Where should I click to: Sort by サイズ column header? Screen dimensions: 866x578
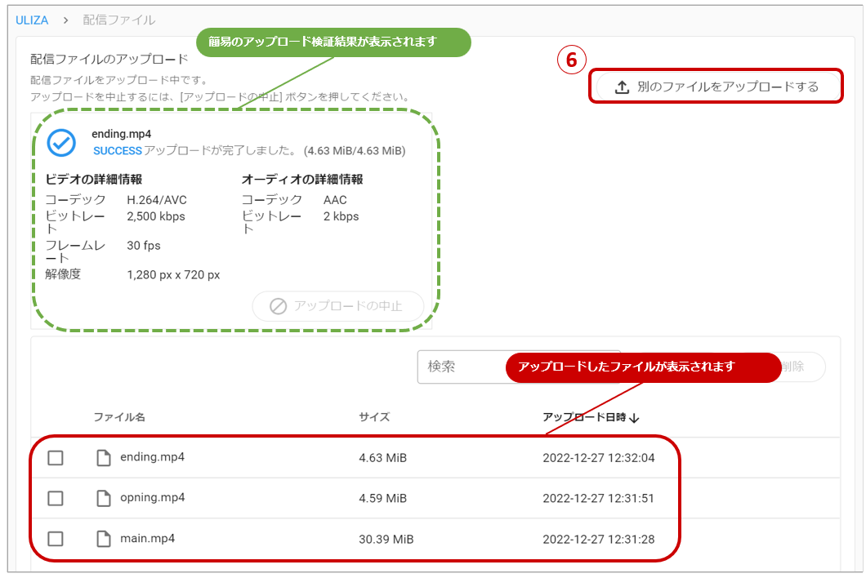pos(374,417)
